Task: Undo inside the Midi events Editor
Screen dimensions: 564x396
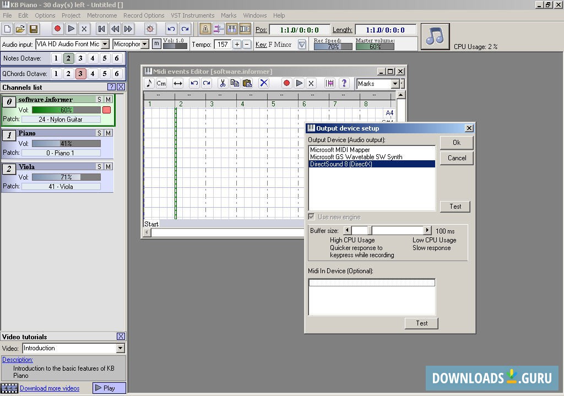Action: [194, 84]
